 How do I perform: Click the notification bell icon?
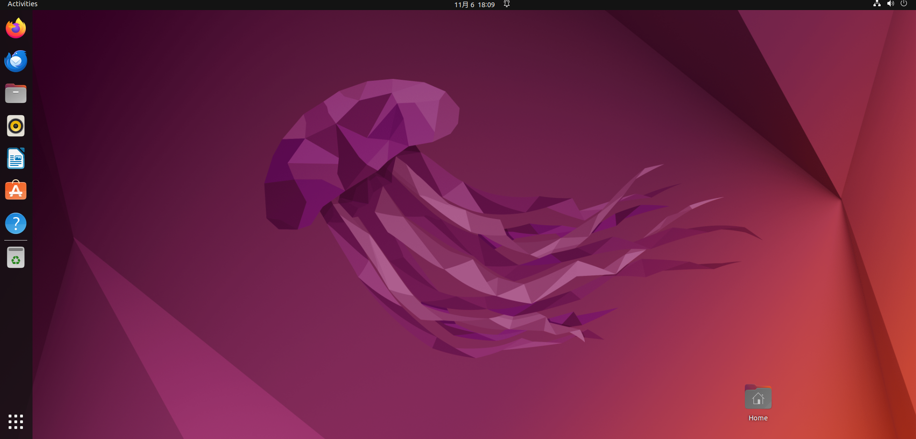(507, 4)
